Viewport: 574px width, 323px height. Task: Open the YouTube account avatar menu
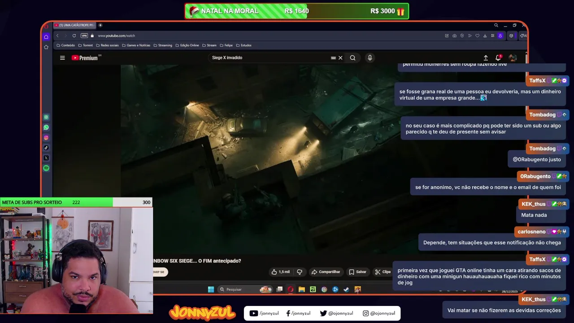pos(513,58)
